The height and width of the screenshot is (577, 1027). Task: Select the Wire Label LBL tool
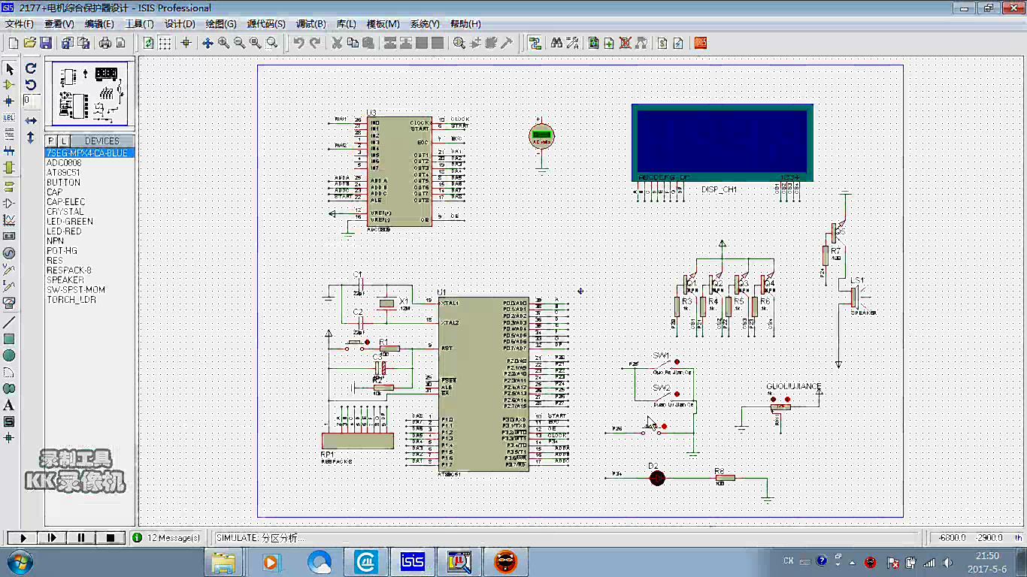coord(10,118)
